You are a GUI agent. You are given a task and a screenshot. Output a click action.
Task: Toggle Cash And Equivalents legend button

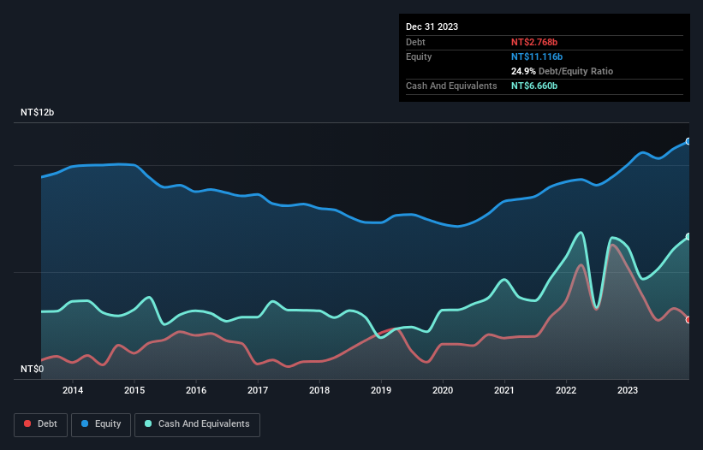(x=197, y=424)
